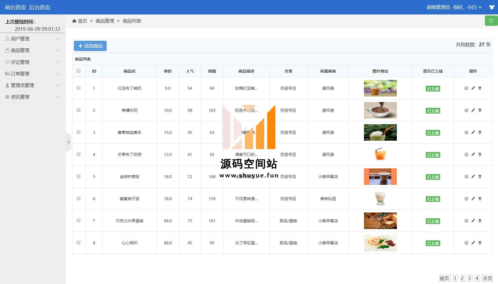Edit the 巧克力水果蛋糕 product
This screenshot has height=284, width=498.
tap(473, 221)
